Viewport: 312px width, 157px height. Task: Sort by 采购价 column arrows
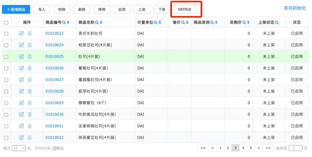coord(248,22)
